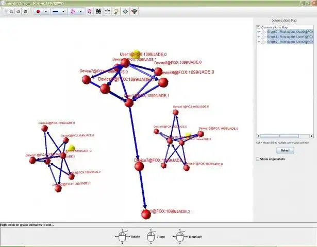This screenshot has height=247, width=317.
Task: Open the blue line style dropdown arrow
Action: click(x=63, y=11)
